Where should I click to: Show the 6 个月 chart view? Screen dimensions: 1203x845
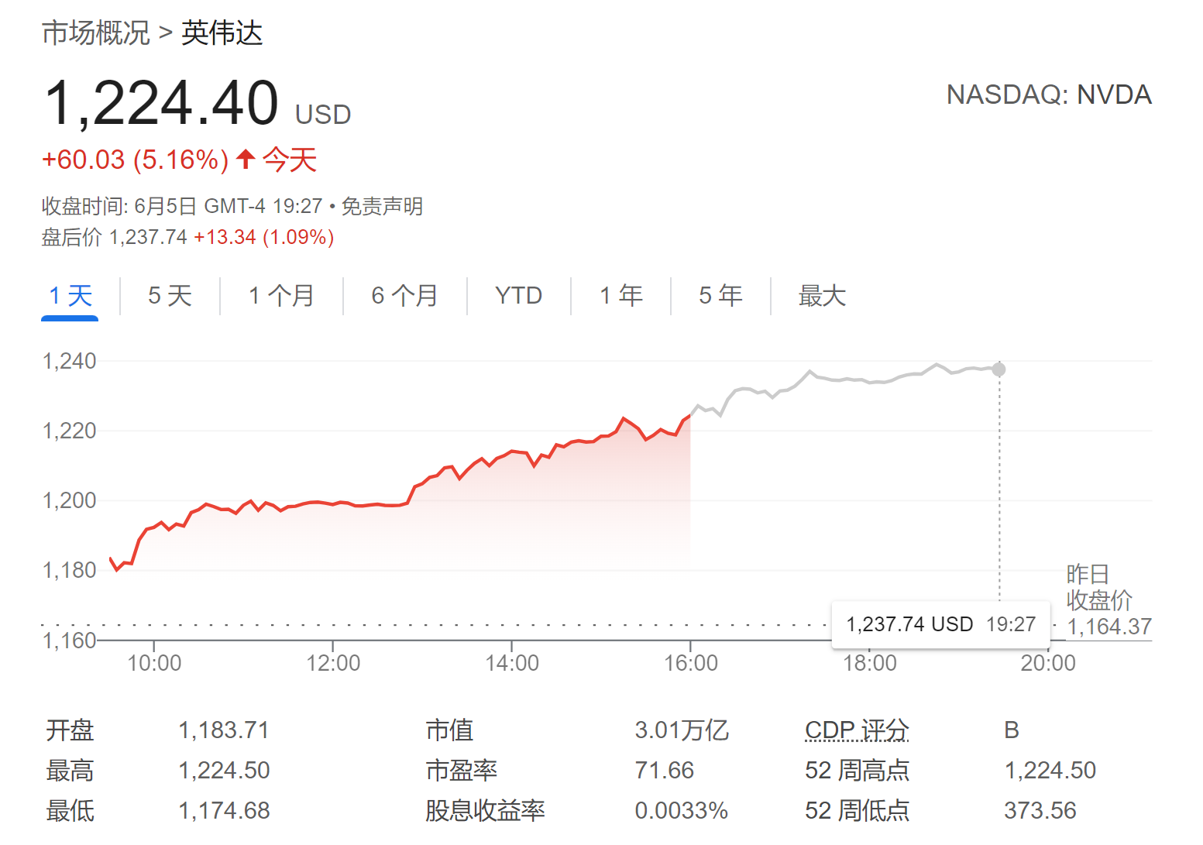click(x=404, y=296)
